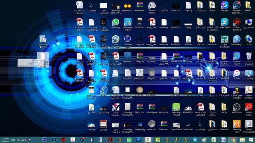Launch Smart Switch from the desktop
The height and width of the screenshot is (143, 255).
[x=225, y=24]
